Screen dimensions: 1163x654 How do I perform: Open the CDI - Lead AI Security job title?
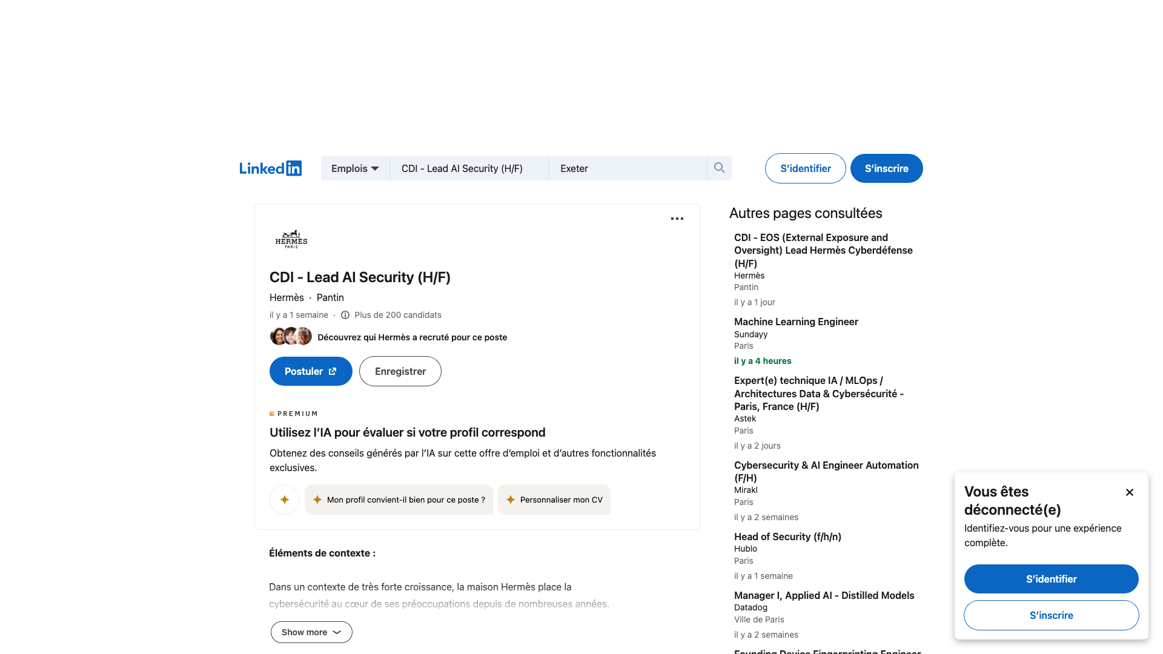click(x=360, y=277)
